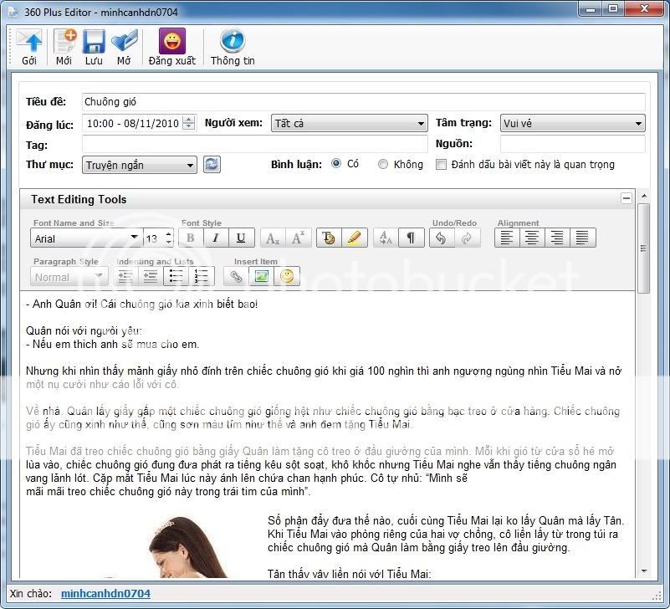Insert an emoticon into the post
This screenshot has height=609, width=670.
point(287,276)
